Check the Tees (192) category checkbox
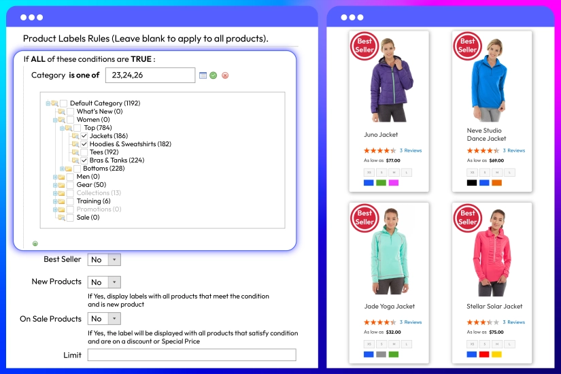The width and height of the screenshot is (561, 374). [x=84, y=152]
